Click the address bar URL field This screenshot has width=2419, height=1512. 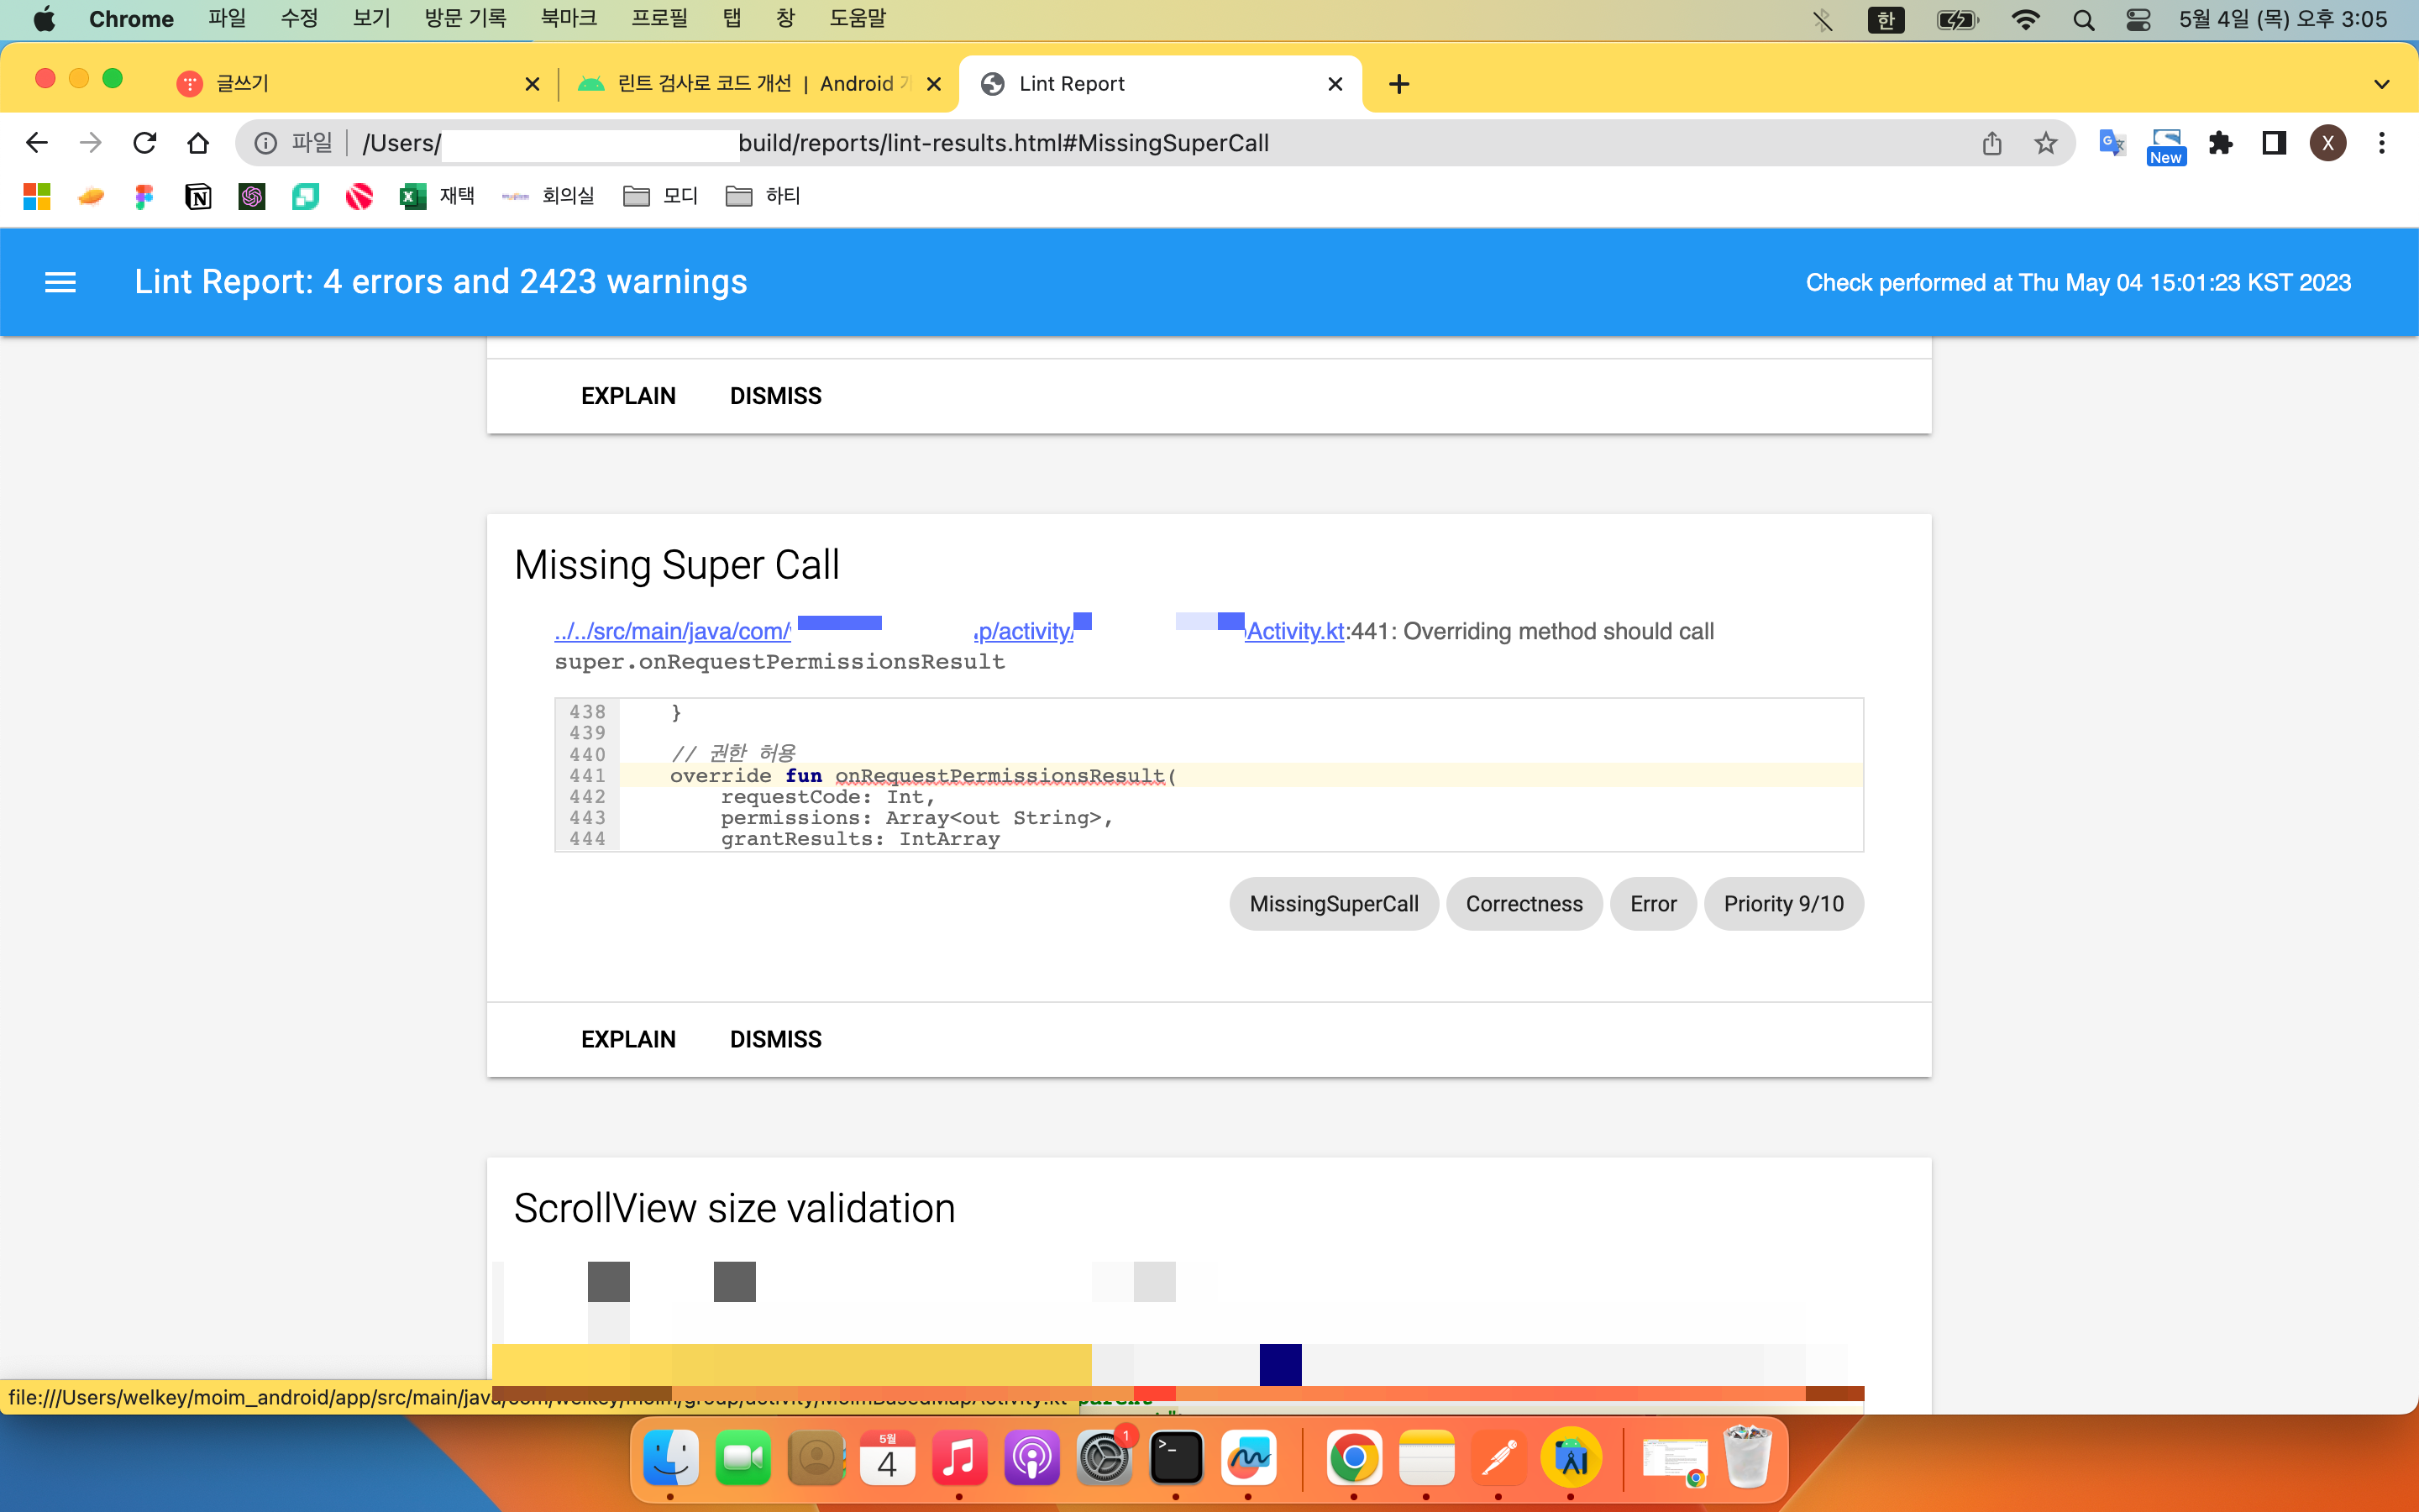1000,143
